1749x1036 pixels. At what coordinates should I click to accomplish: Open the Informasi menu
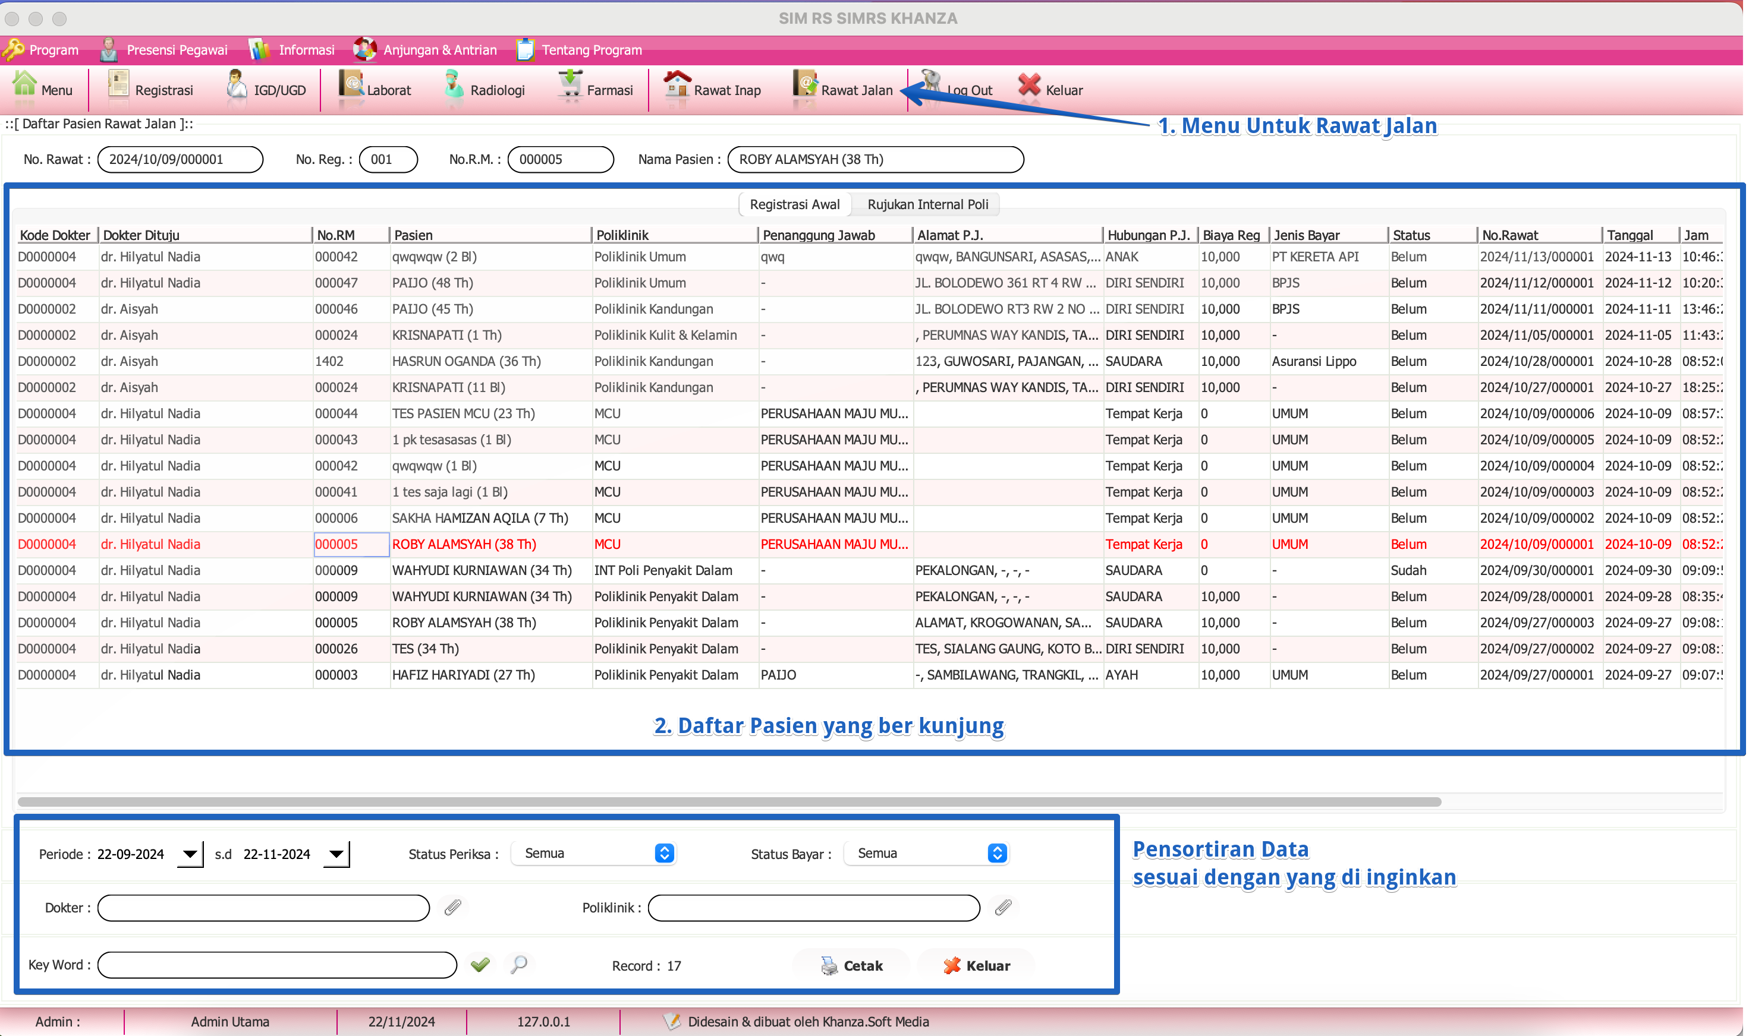[x=292, y=49]
